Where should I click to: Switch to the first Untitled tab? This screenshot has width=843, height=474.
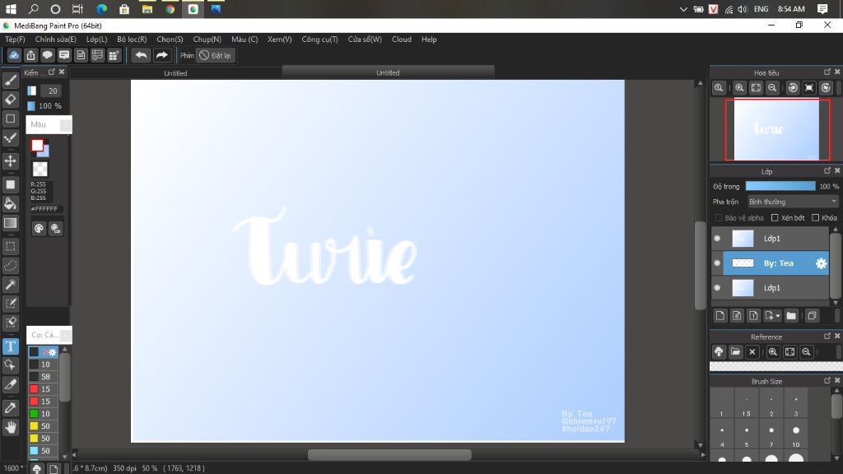click(x=176, y=73)
